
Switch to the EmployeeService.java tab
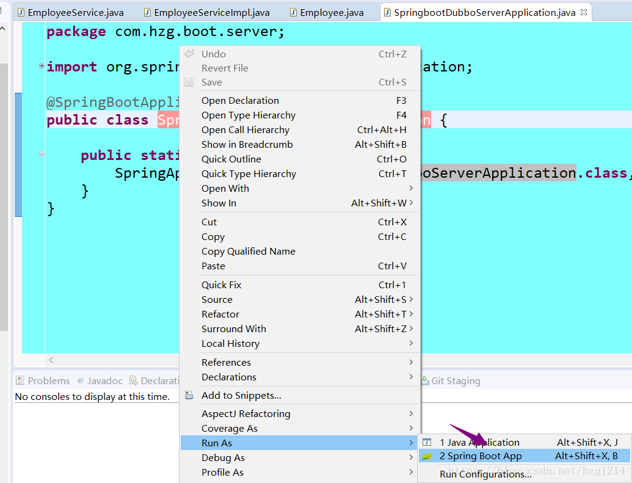[x=71, y=12]
